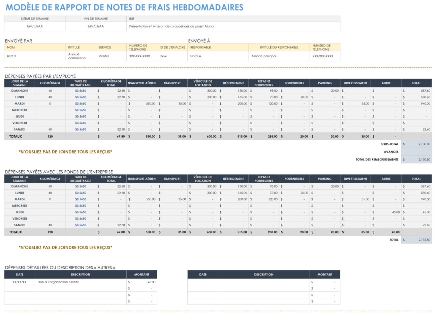Screen dimensions: 438x314
Task: Click the employee ID cell 8954
Action: click(172, 56)
